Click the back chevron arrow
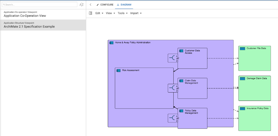This screenshot has height=136, width=278. click(90, 5)
